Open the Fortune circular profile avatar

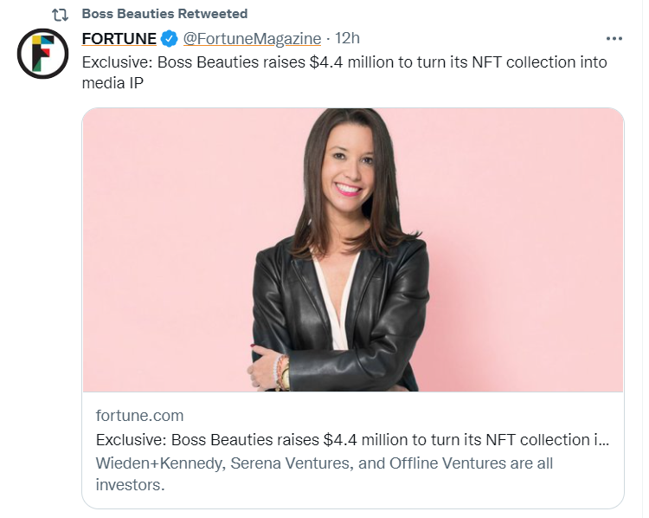pyautogui.click(x=43, y=54)
